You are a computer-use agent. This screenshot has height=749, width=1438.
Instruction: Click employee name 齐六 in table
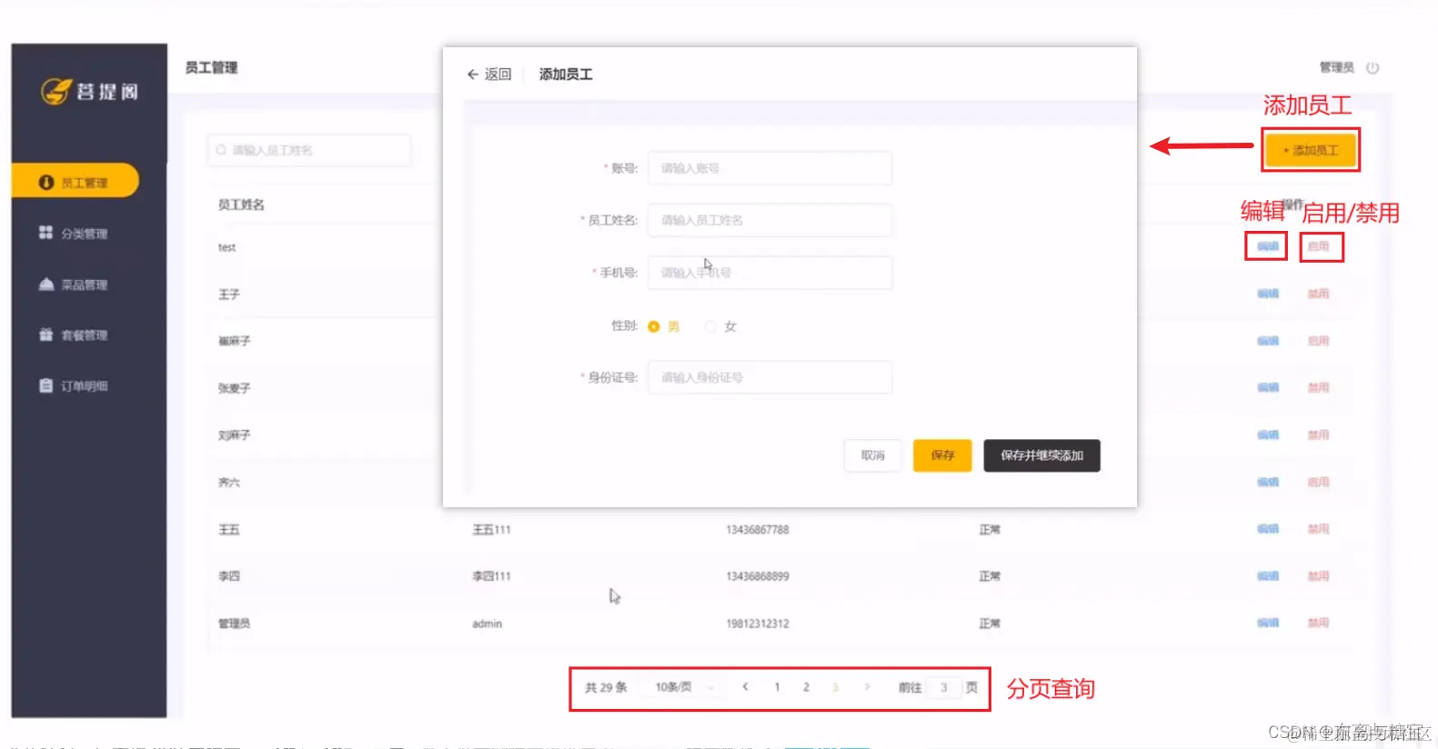coord(228,483)
